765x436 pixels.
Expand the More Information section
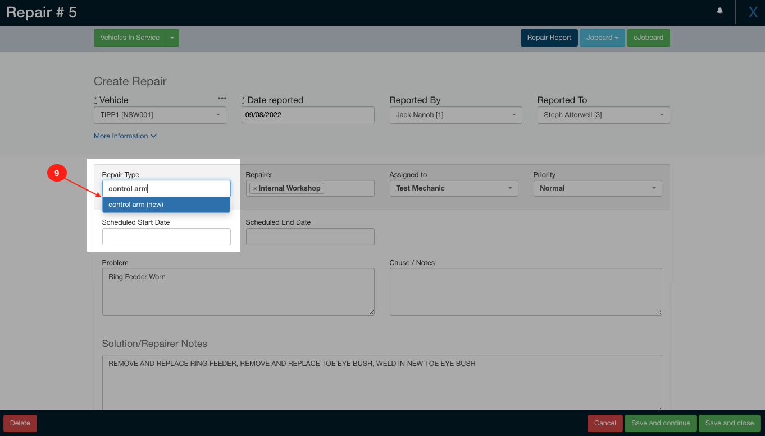pyautogui.click(x=125, y=136)
